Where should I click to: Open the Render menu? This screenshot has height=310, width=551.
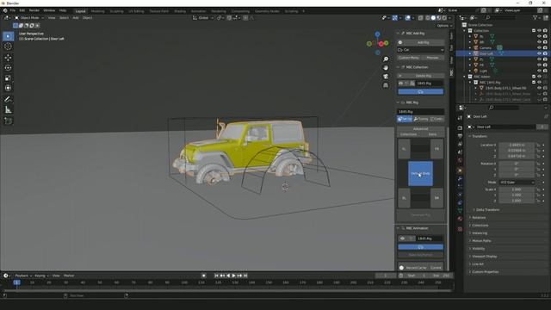[x=34, y=11]
